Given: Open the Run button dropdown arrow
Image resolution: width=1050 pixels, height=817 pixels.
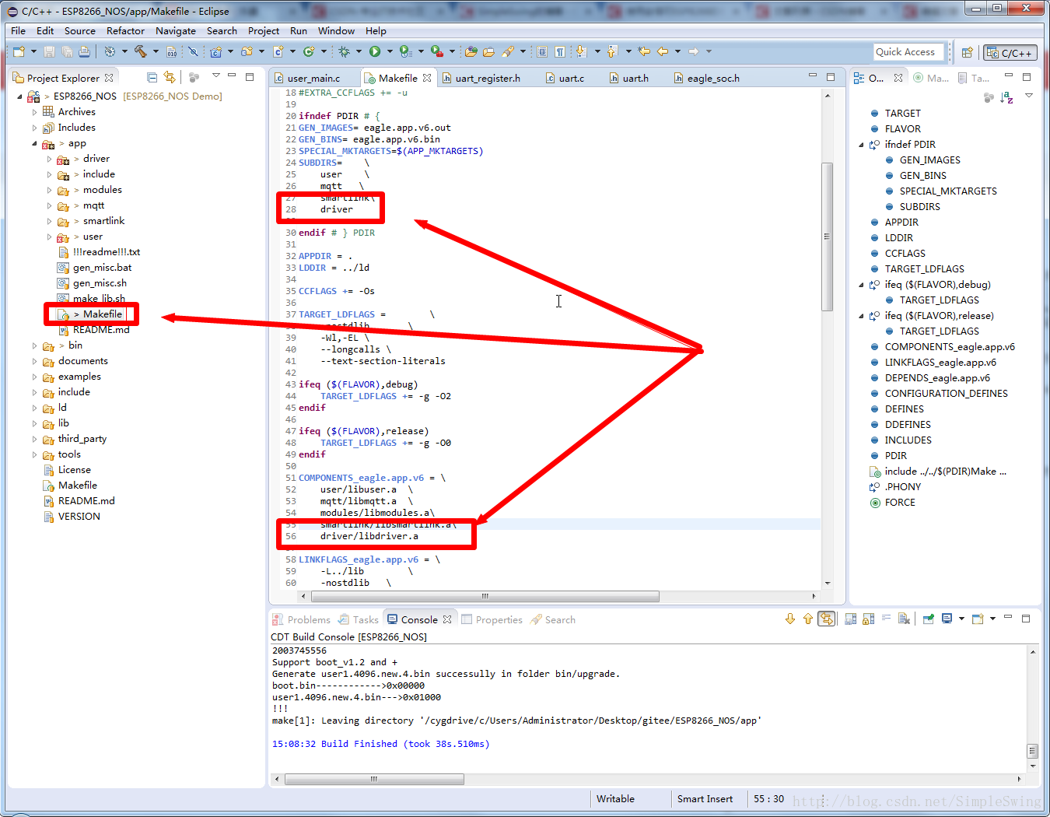Looking at the screenshot, I should tap(390, 51).
